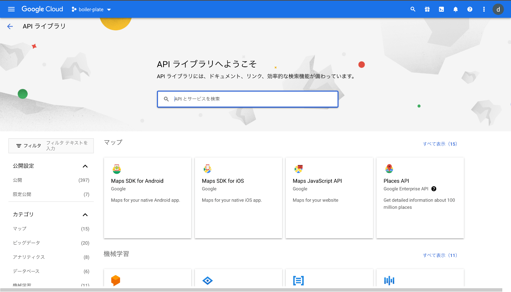This screenshot has height=292, width=511.
Task: Activate Cloud Shell from the top bar
Action: pos(441,9)
